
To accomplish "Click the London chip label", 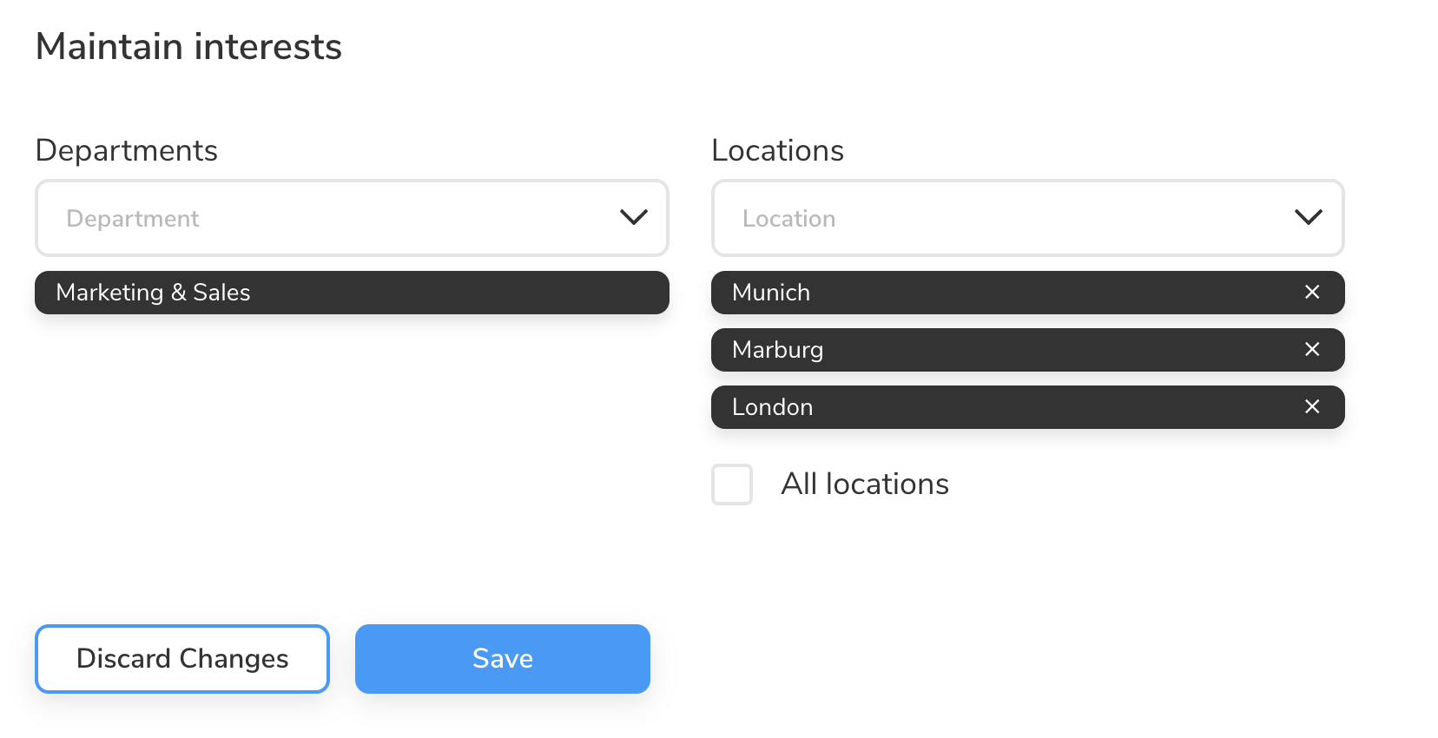I will tap(772, 407).
